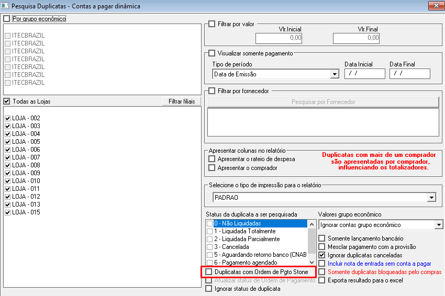Uncheck Todas as Lojas

(x=6, y=101)
